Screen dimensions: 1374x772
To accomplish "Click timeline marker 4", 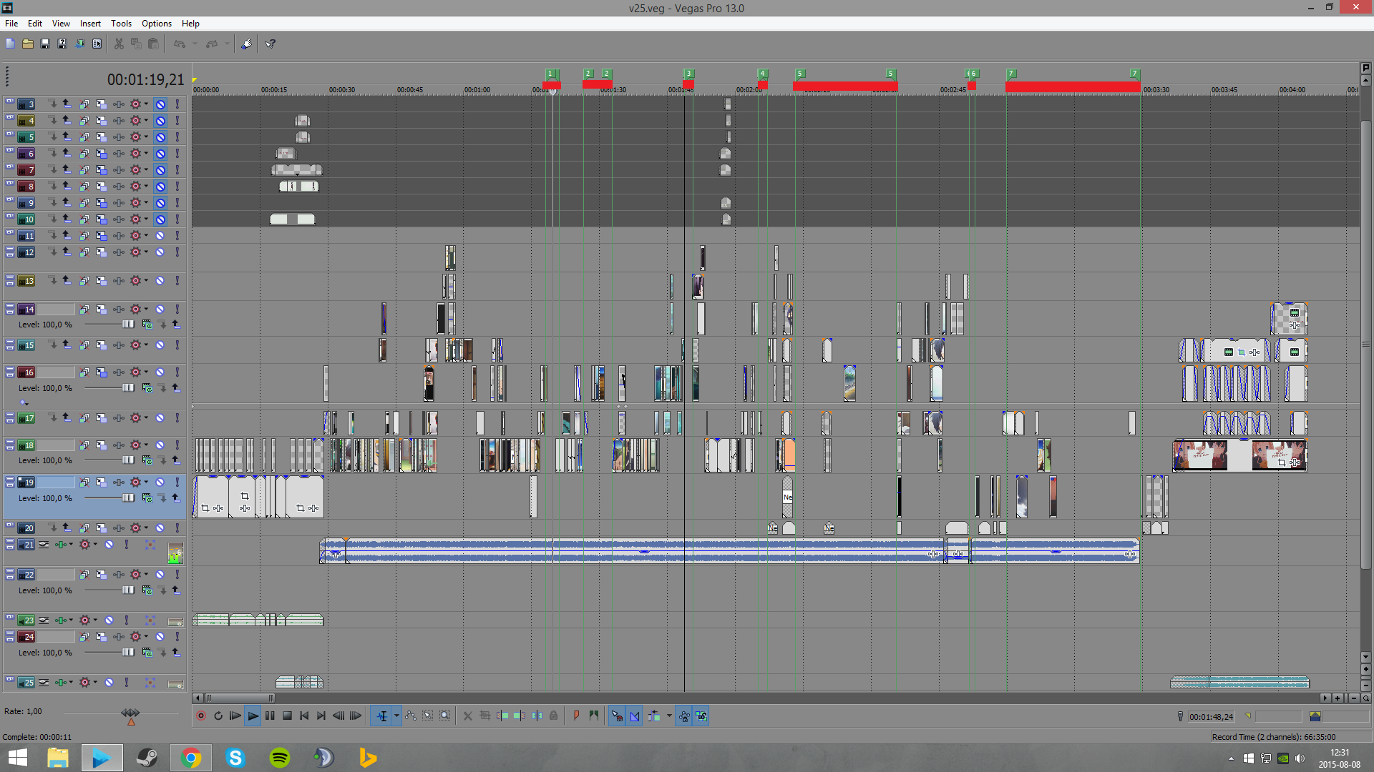I will tap(763, 74).
